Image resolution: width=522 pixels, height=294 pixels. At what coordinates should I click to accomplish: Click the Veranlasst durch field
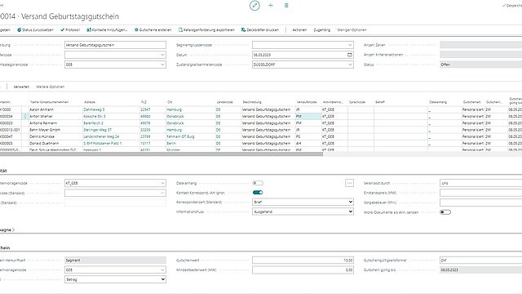pyautogui.click(x=480, y=183)
